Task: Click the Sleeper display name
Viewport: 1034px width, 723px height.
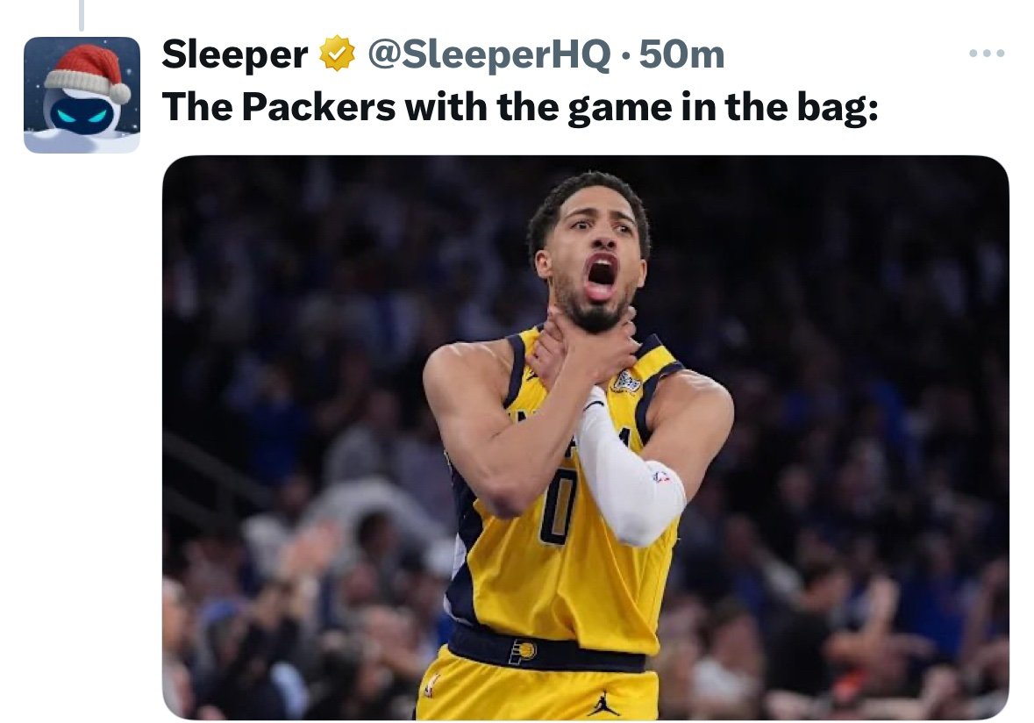Action: (234, 55)
